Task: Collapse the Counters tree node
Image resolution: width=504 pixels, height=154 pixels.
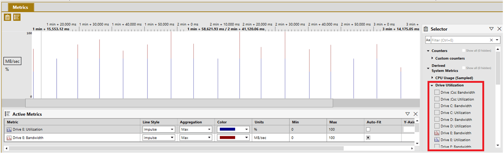Action: point(428,51)
